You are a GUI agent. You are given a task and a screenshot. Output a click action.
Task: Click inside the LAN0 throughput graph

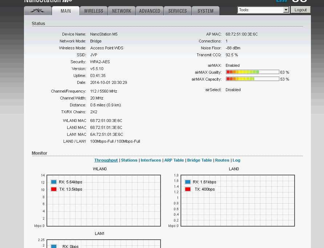(238, 200)
